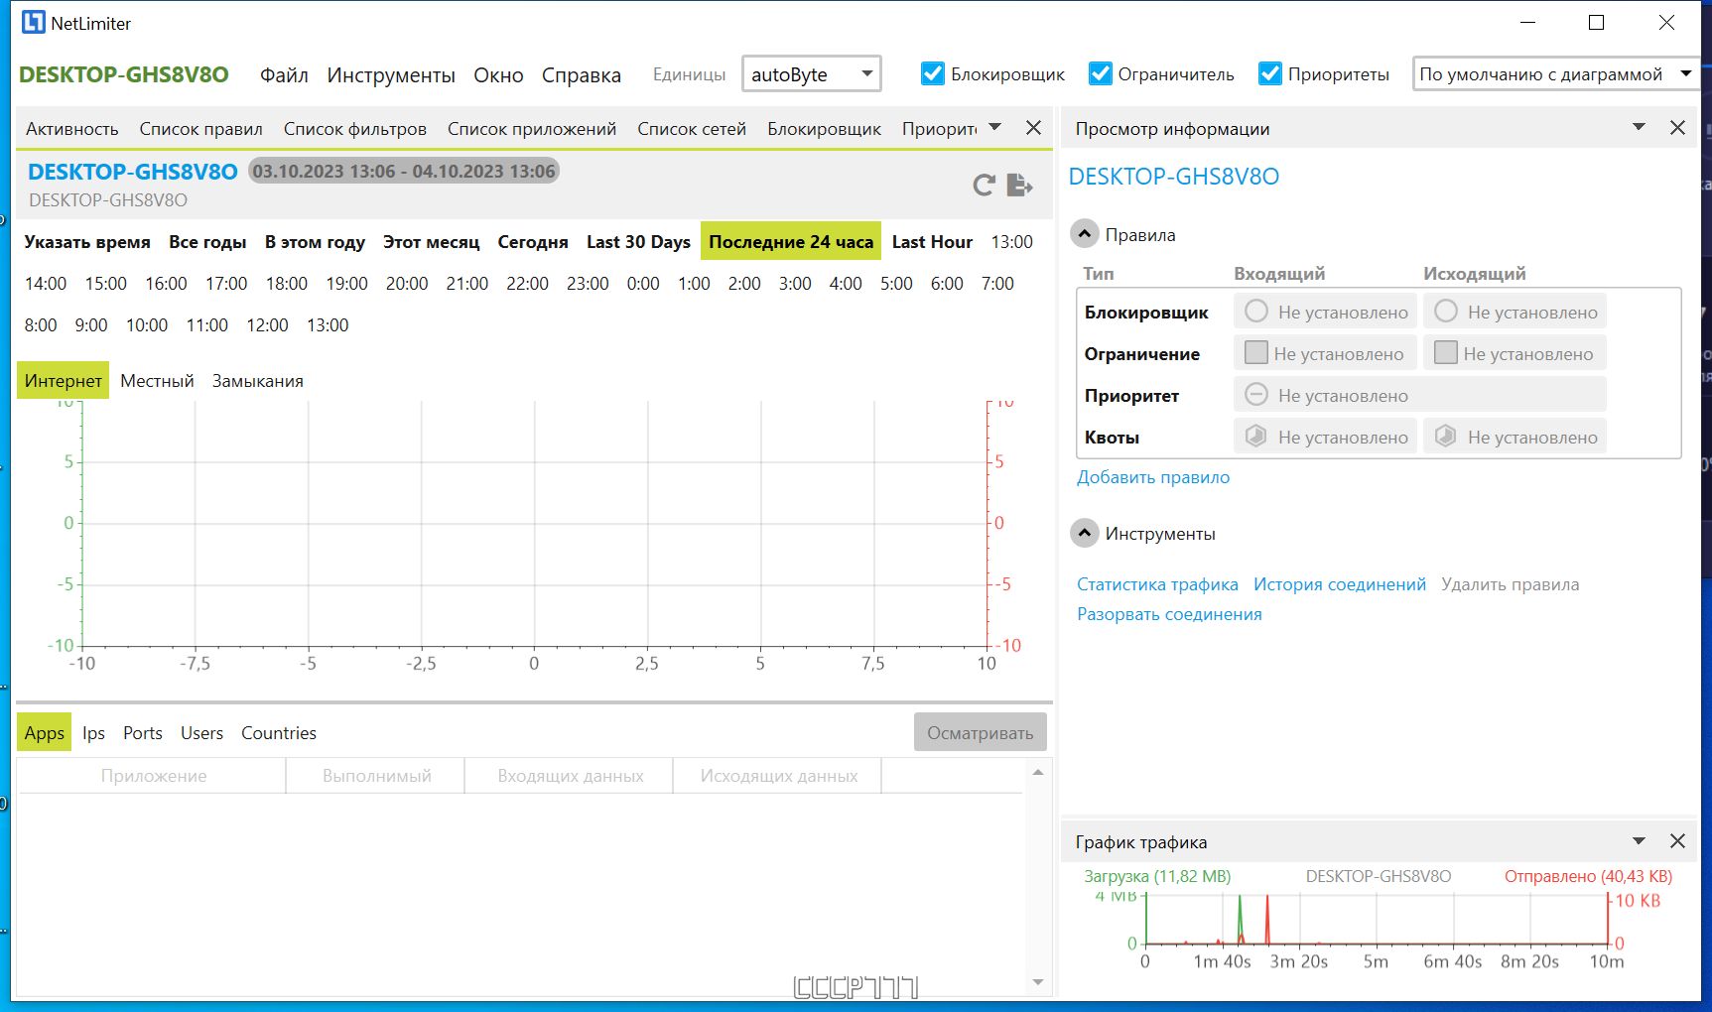Click Удалить правила link
Screen dimensions: 1712x1012
(x=1510, y=584)
